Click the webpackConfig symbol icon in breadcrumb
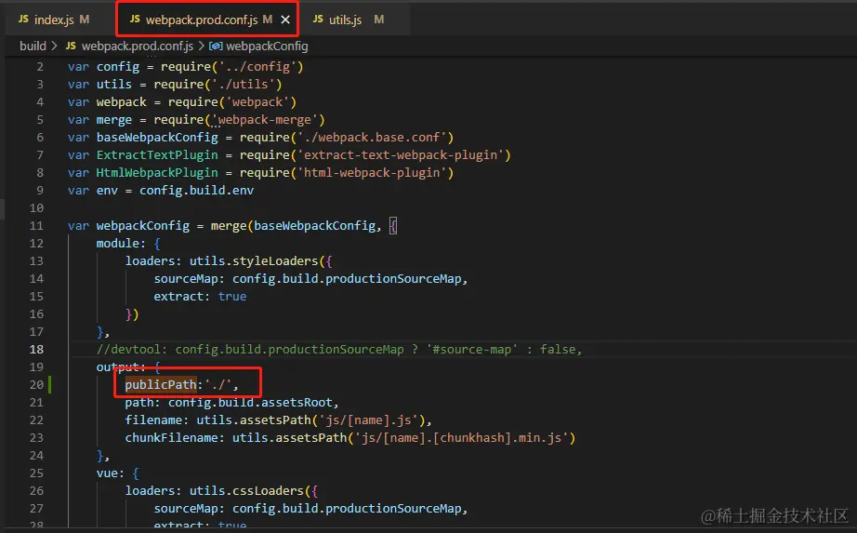857x533 pixels. (x=216, y=46)
